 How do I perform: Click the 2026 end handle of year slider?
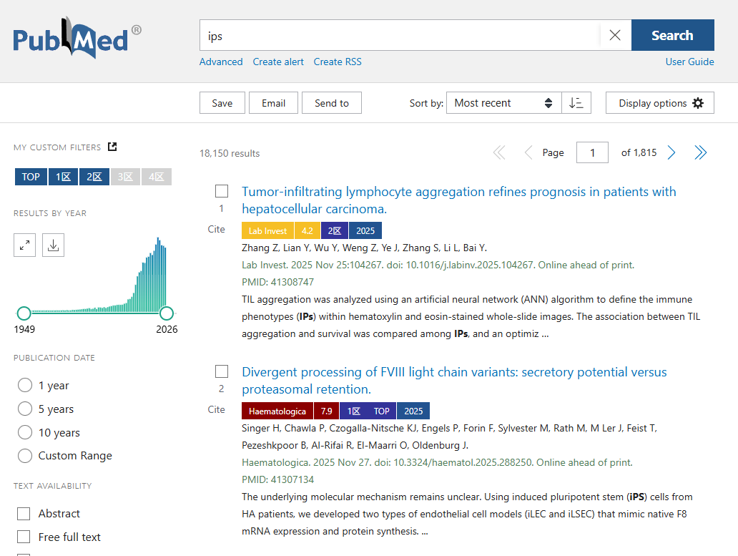(167, 313)
